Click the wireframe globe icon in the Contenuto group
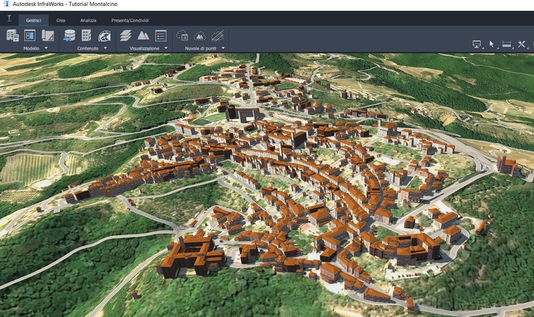This screenshot has width=534, height=317. coord(104,36)
